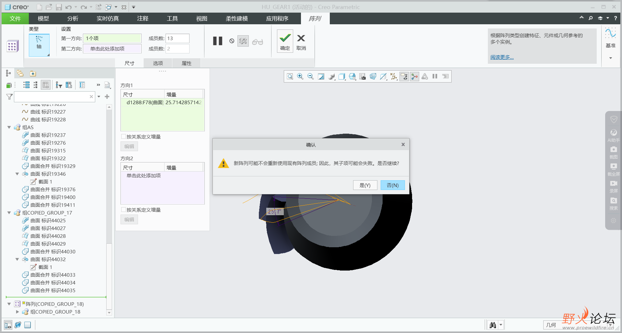Click the large pause icon in Pattern ribbon
The height and width of the screenshot is (333, 622).
[x=218, y=41]
